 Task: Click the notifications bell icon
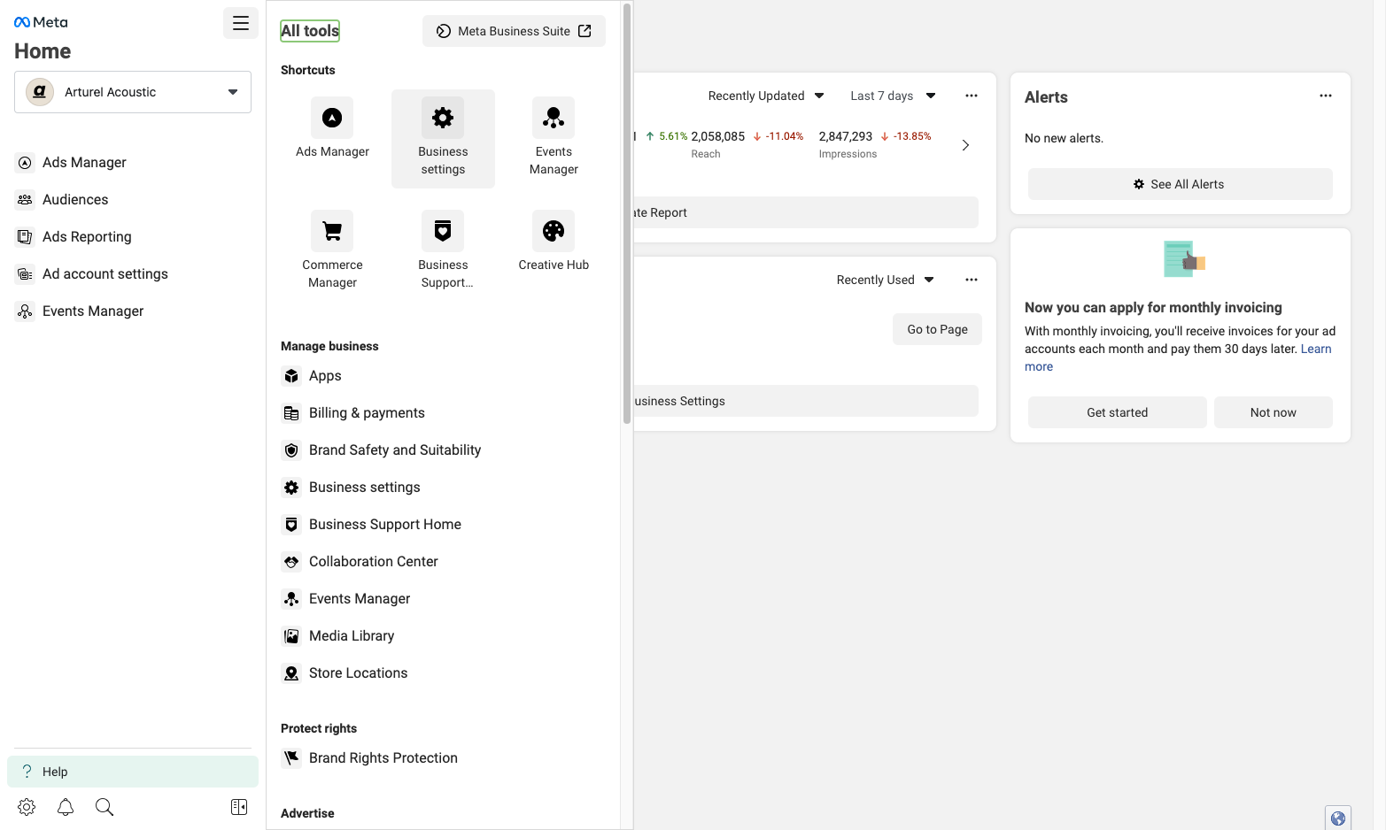66,807
